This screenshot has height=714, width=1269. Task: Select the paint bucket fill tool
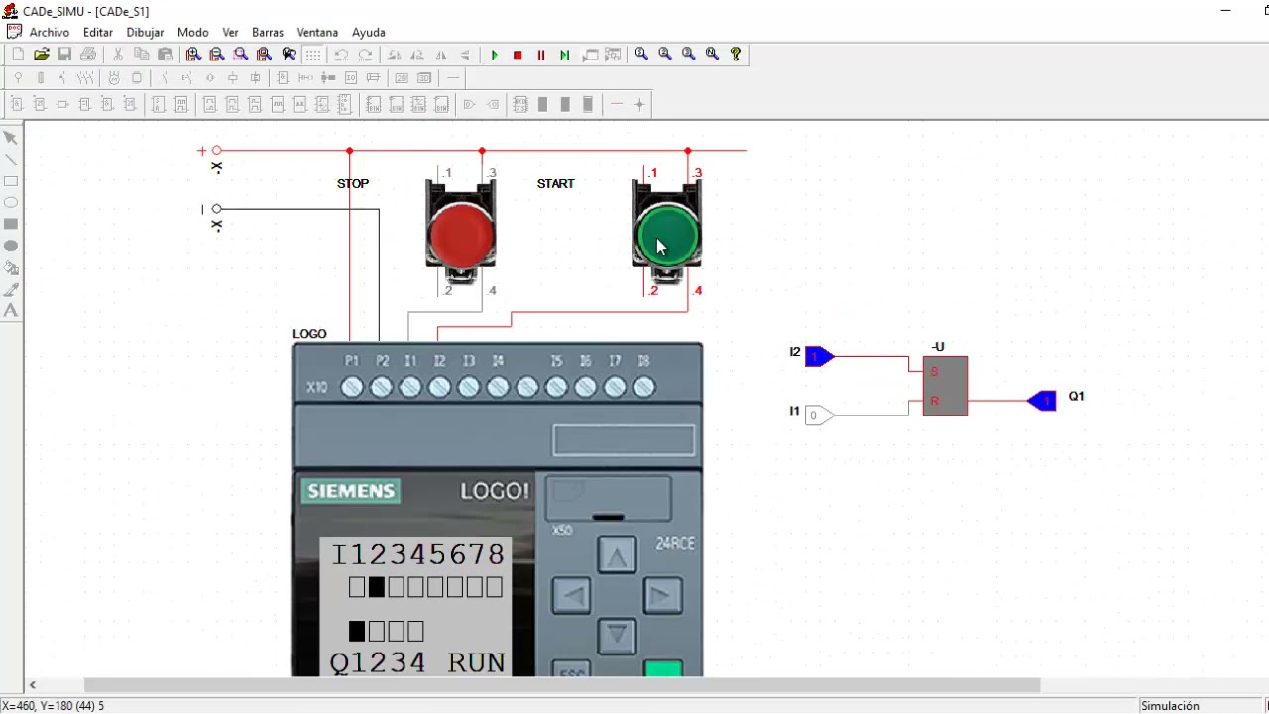11,268
